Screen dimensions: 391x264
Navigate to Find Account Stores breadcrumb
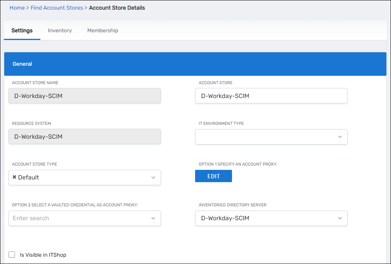[57, 8]
